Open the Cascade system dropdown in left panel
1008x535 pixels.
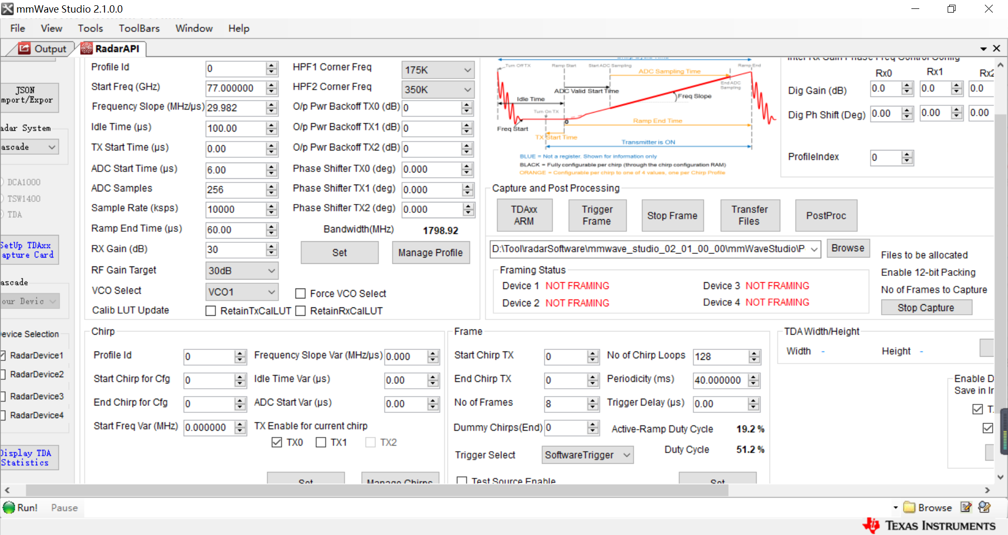pyautogui.click(x=29, y=147)
